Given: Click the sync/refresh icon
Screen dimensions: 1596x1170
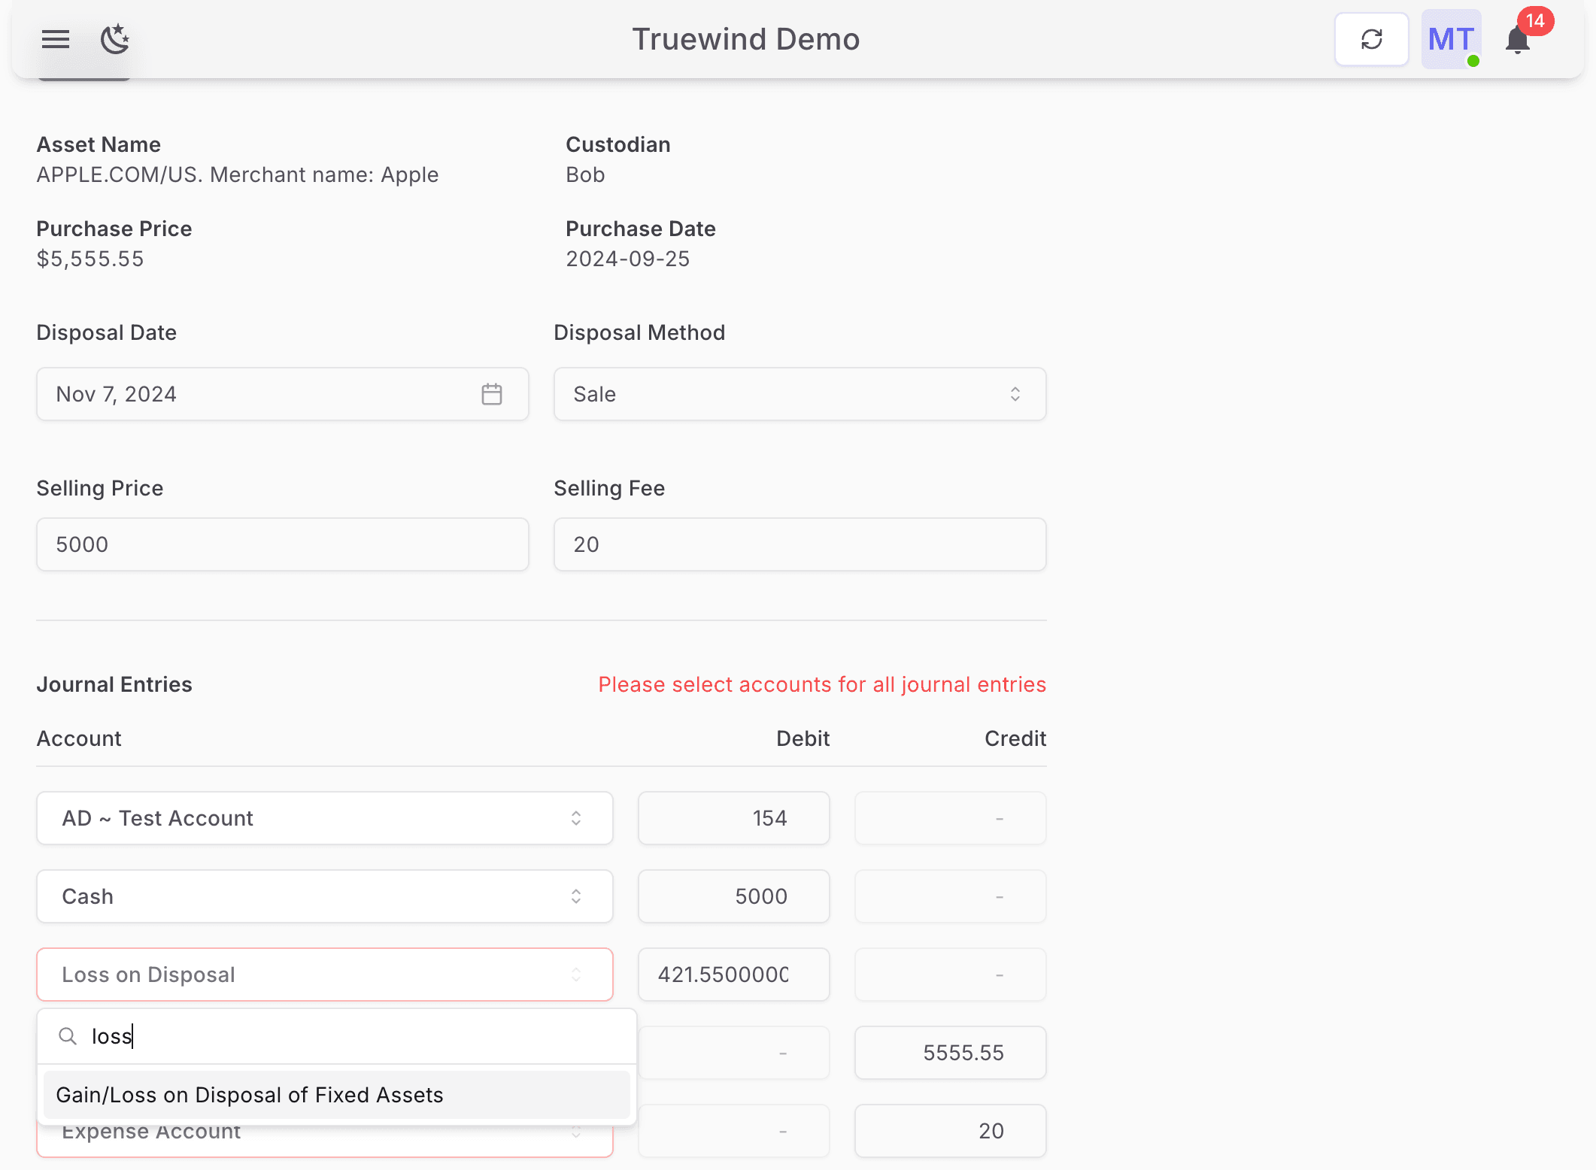Looking at the screenshot, I should tap(1371, 38).
